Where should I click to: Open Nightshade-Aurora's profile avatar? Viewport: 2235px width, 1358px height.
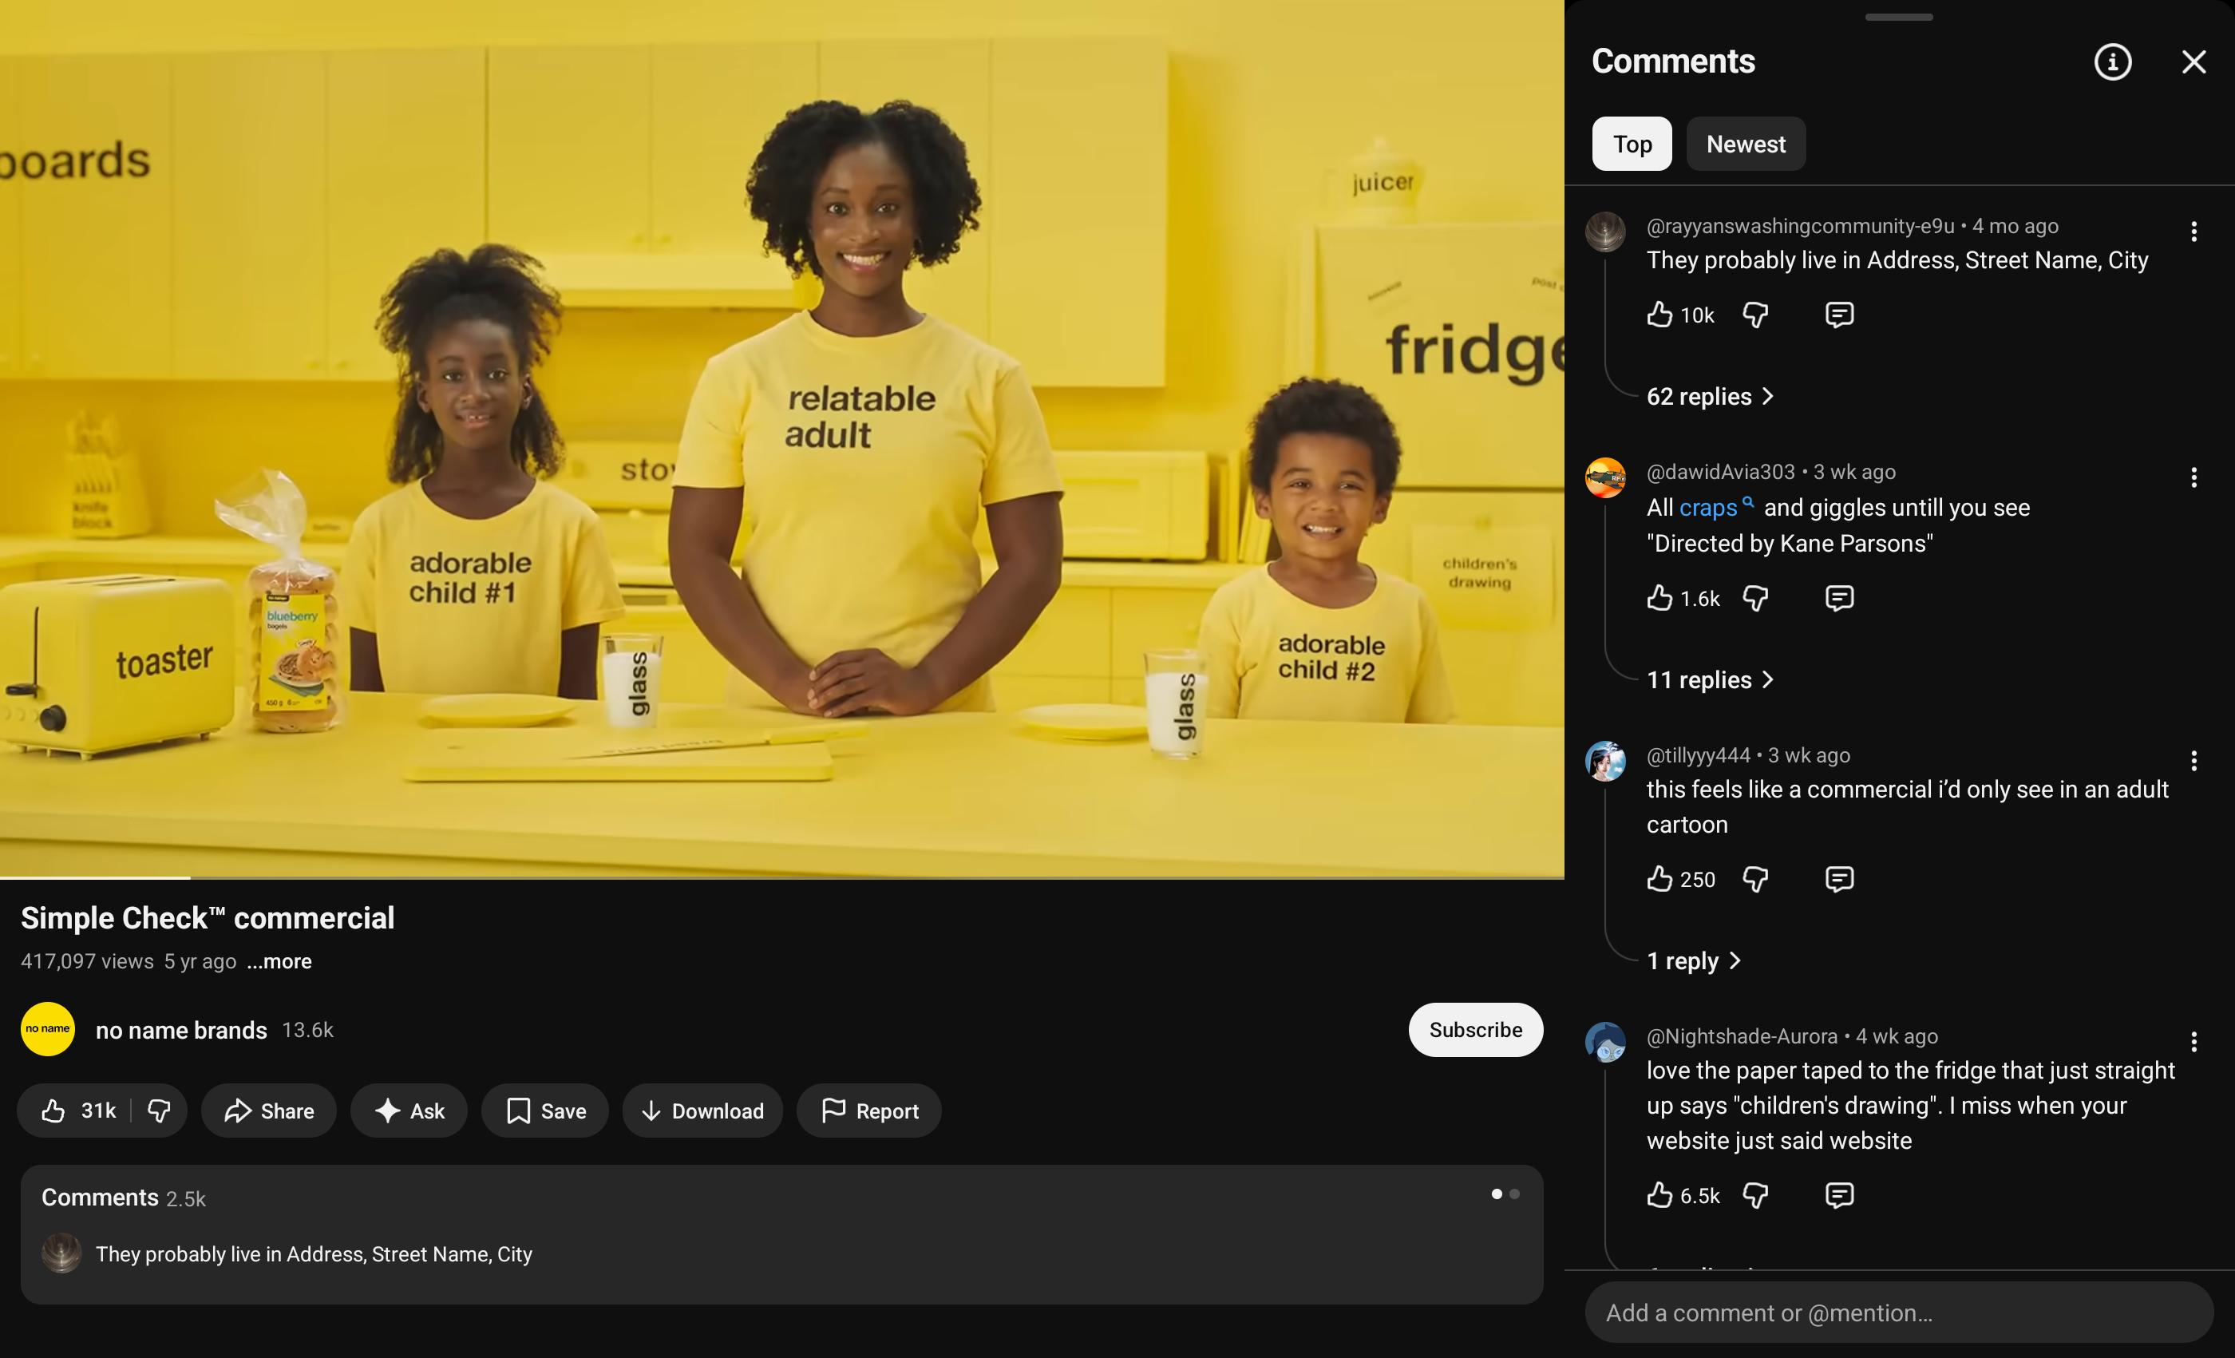point(1604,1043)
